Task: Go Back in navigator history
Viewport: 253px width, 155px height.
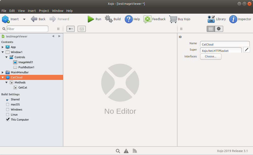Action: click(x=38, y=19)
